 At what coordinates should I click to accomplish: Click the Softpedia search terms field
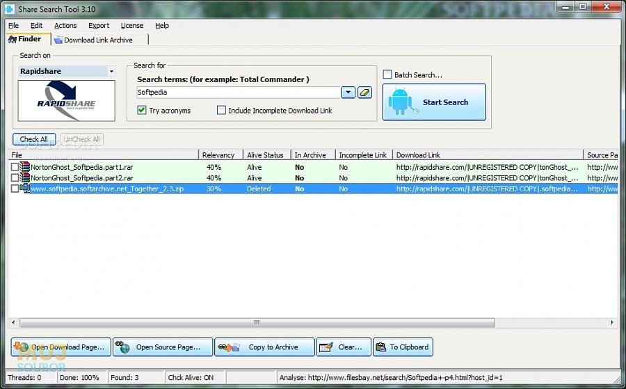coord(239,93)
